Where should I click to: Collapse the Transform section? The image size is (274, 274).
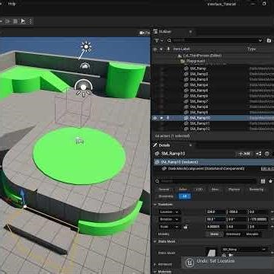pyautogui.click(x=155, y=205)
